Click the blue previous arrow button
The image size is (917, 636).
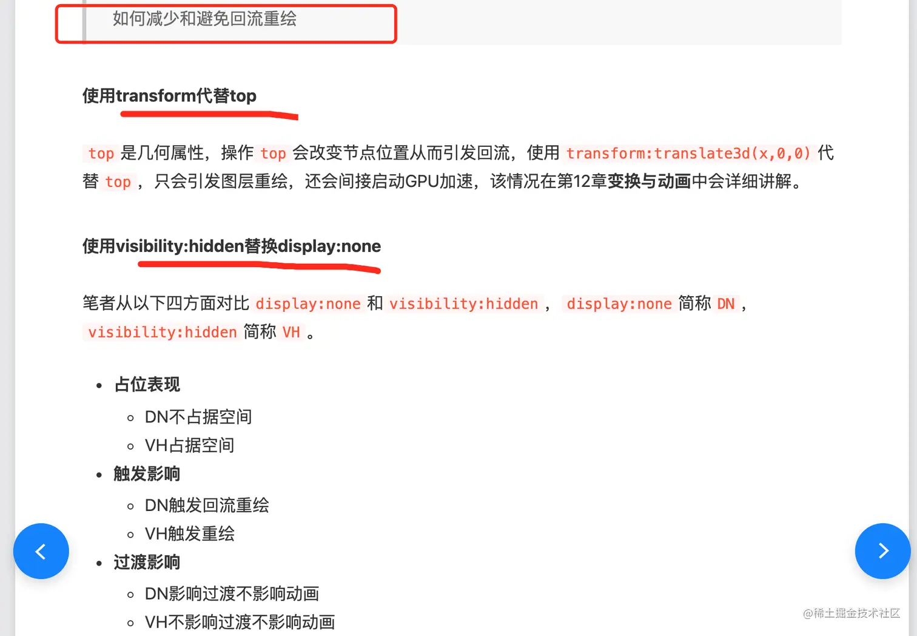41,551
